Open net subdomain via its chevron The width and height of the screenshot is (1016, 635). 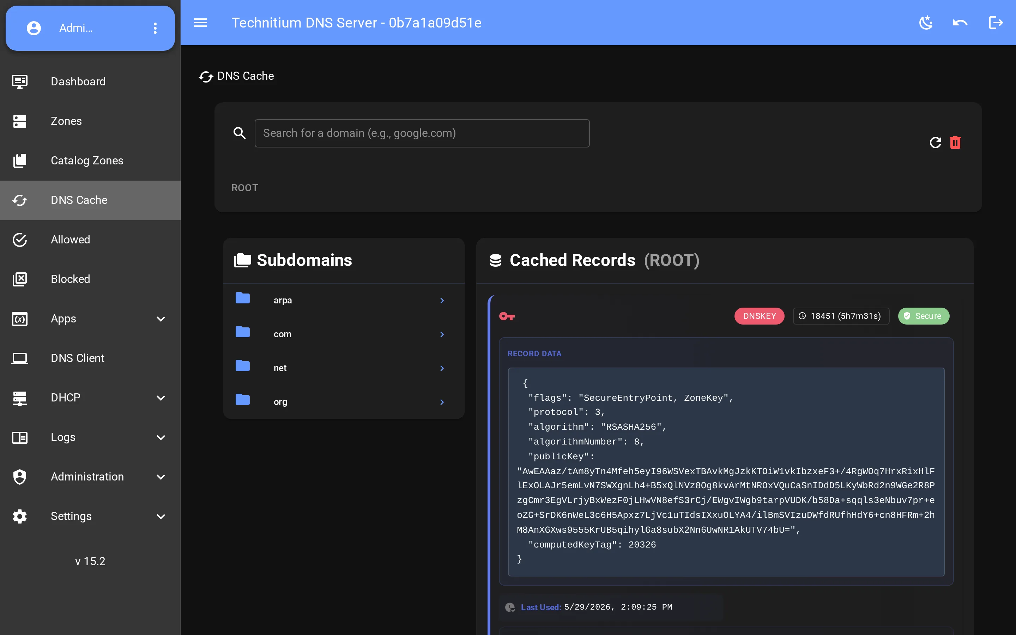442,368
